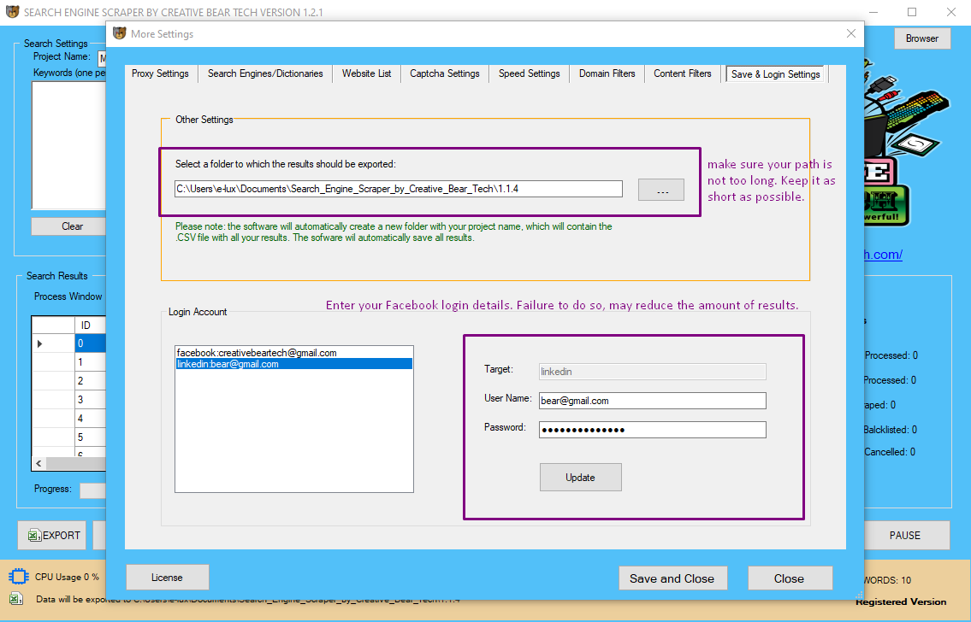Viewport: 971px width, 622px height.
Task: Click the bear icon in More Settings title
Action: (120, 33)
